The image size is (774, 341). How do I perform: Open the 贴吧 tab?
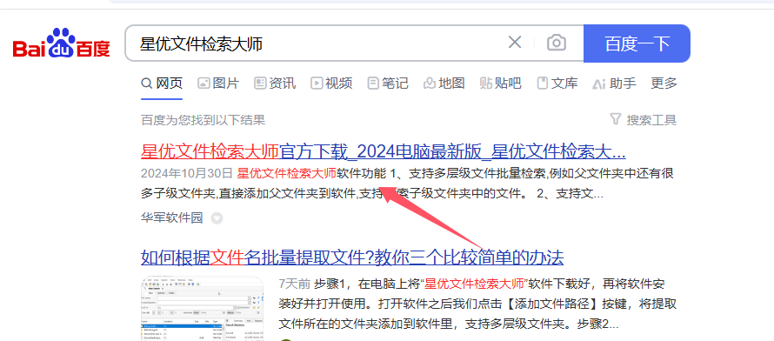pos(501,84)
